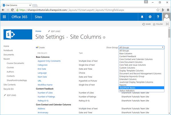Click the SharePoint site logo

click(x=18, y=34)
